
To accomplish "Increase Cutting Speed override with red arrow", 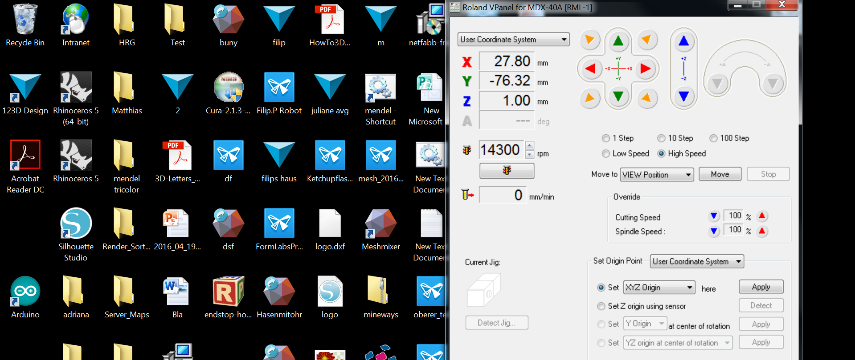I will [x=762, y=216].
